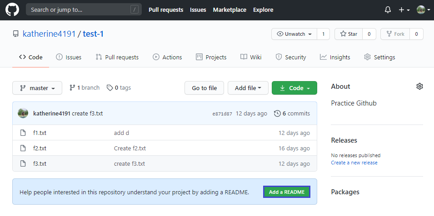The width and height of the screenshot is (434, 216).
Task: Switch to the repository Pull requests tab
Action: 117,57
